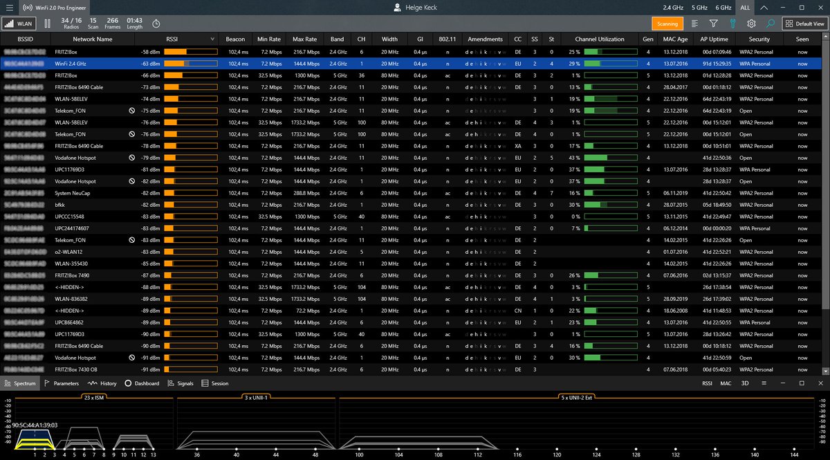The height and width of the screenshot is (460, 830).
Task: Sort by AP Uptime column header
Action: pyautogui.click(x=714, y=39)
